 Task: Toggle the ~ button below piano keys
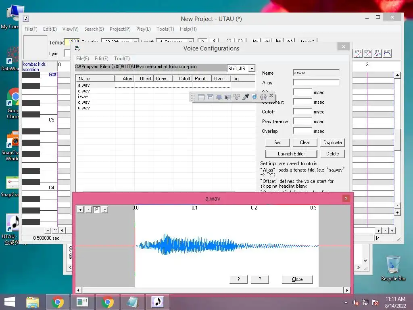[x=55, y=230]
